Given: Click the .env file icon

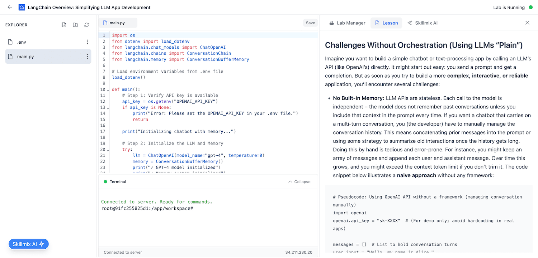Looking at the screenshot, I should click(10, 42).
